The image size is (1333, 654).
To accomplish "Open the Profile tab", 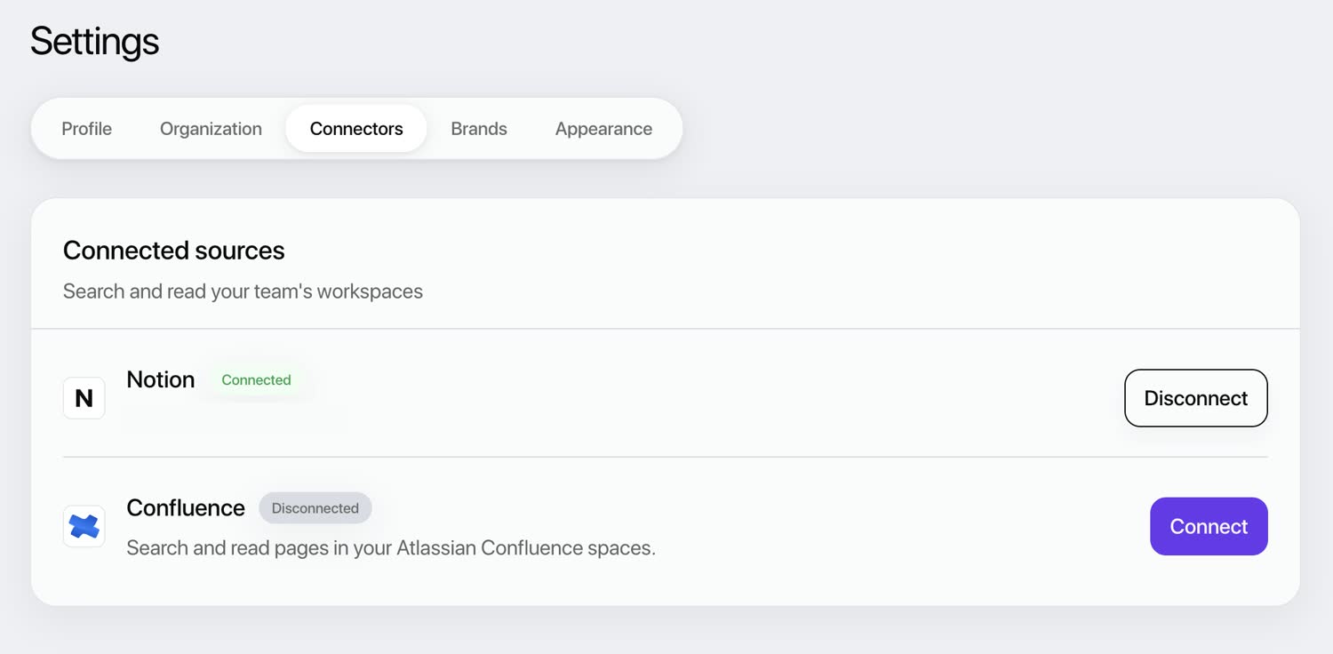I will pos(87,129).
